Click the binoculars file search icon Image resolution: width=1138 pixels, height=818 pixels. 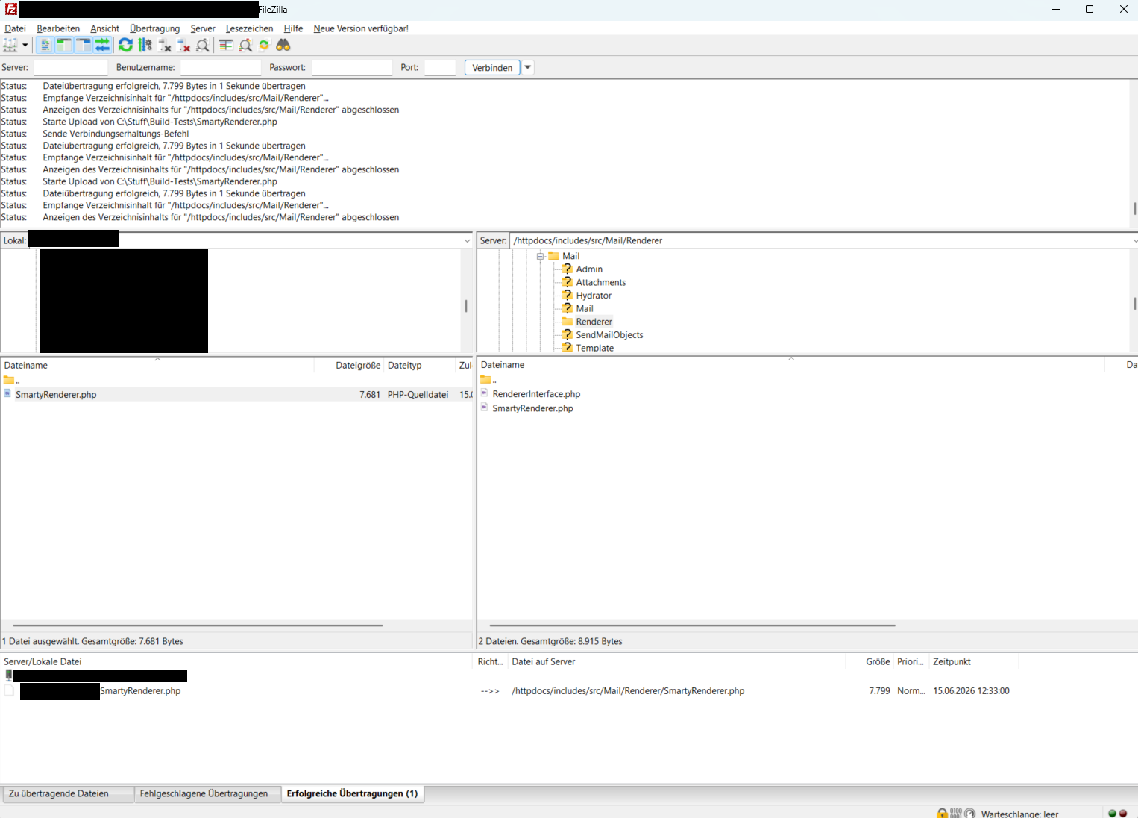[283, 46]
